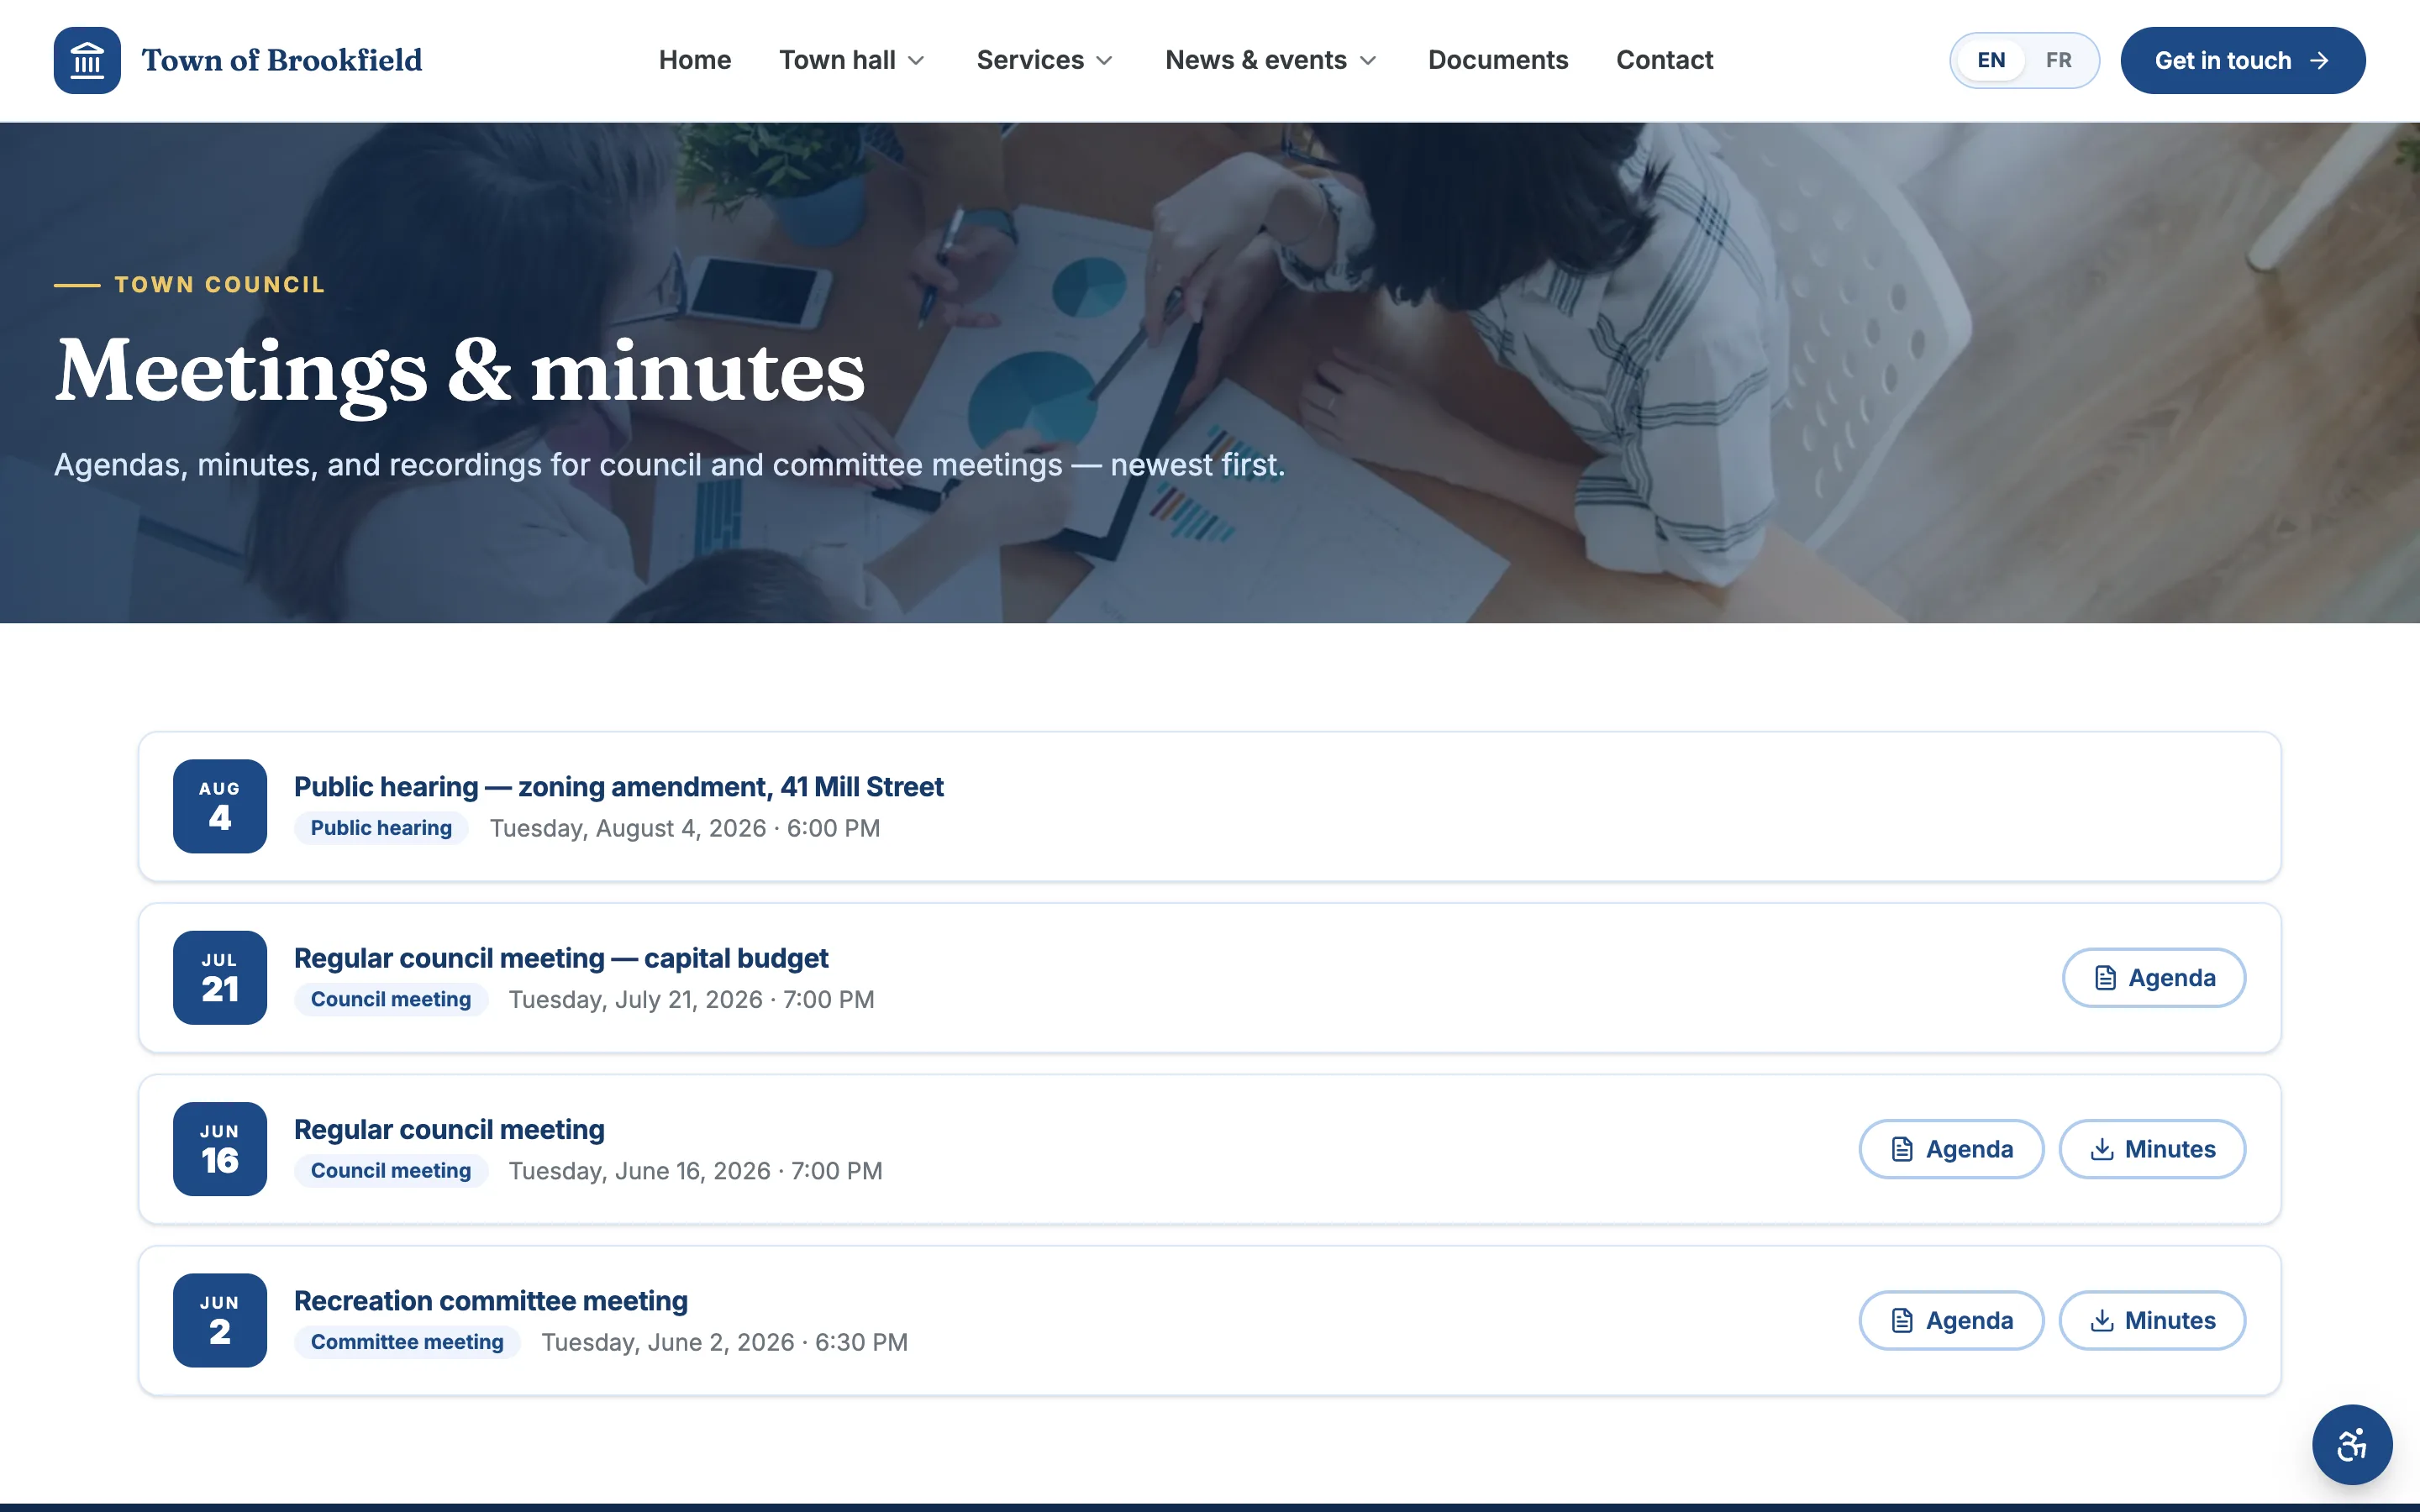Image resolution: width=2420 pixels, height=1512 pixels.
Task: Go to the Home menu item
Action: coord(695,60)
